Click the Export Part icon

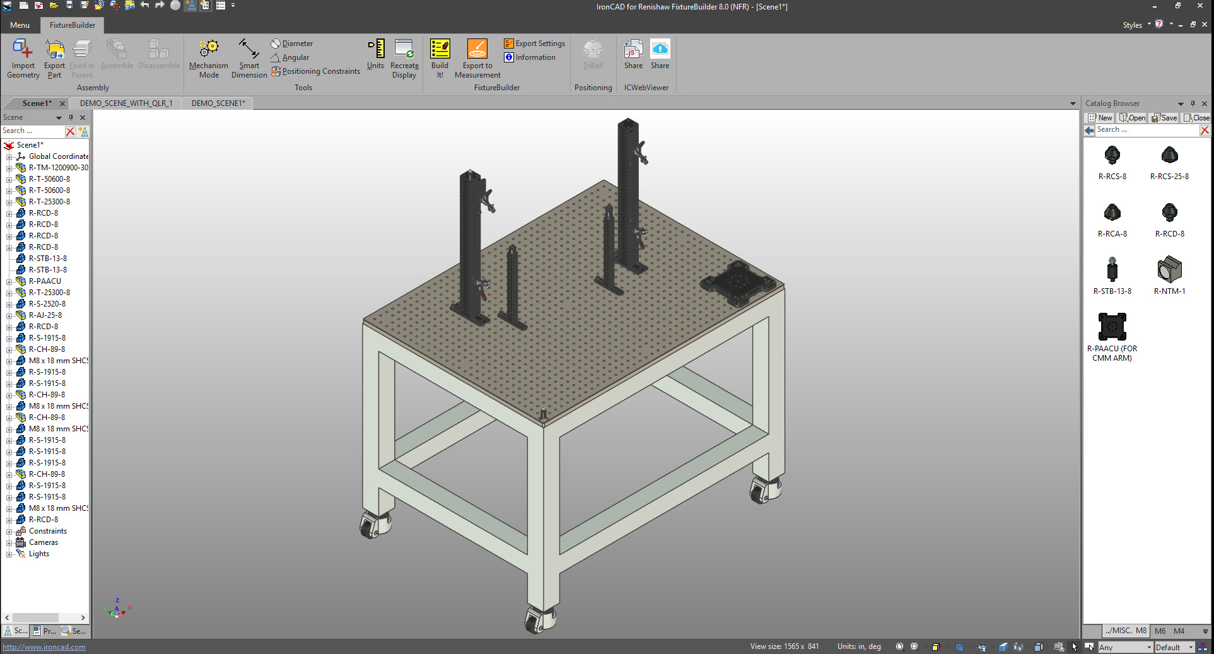pyautogui.click(x=55, y=50)
